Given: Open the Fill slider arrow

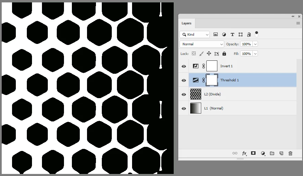Looking at the screenshot, I should 255,54.
